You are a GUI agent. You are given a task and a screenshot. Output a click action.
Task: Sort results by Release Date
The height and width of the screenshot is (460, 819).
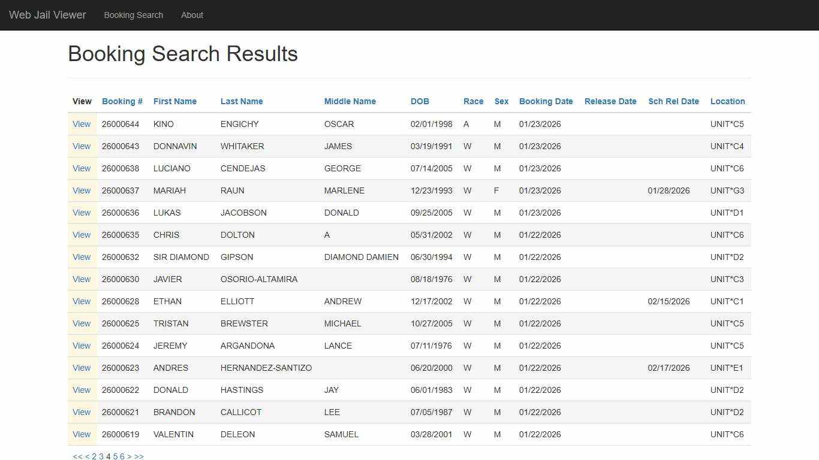click(610, 101)
